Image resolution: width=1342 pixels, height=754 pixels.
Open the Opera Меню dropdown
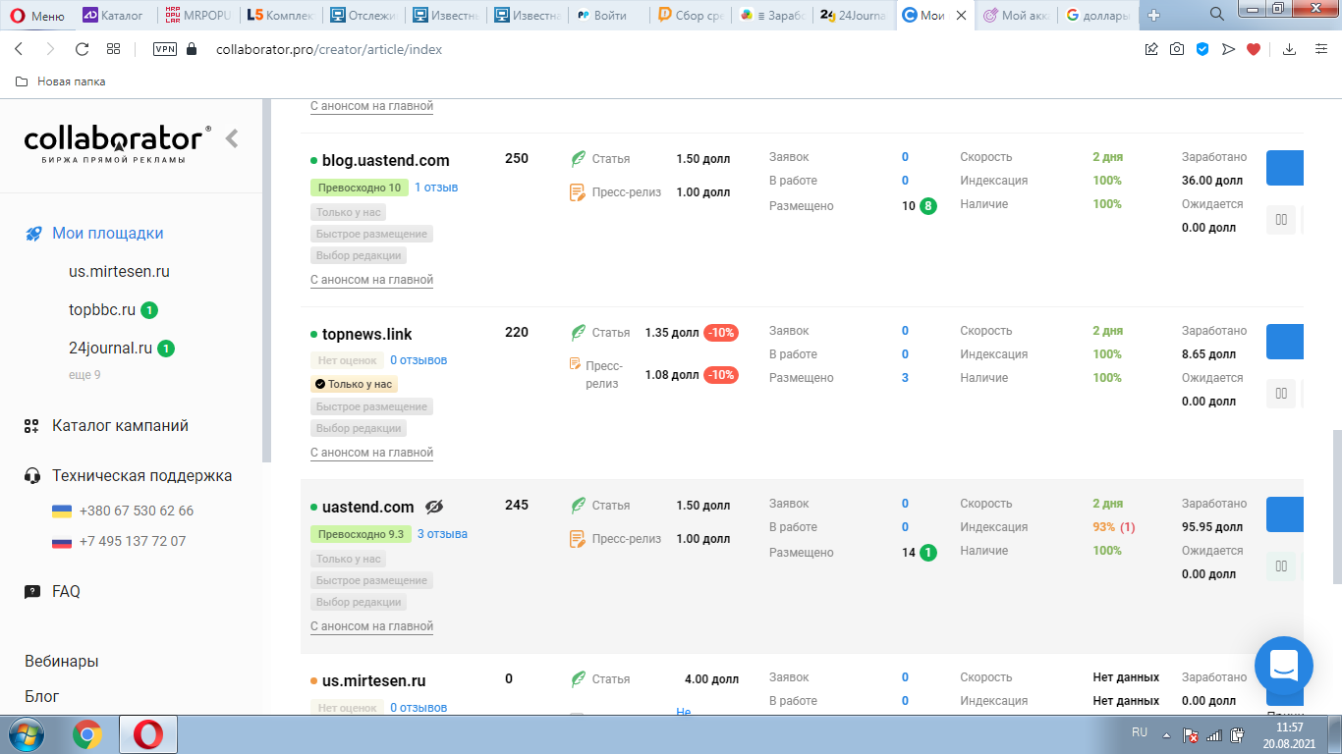click(37, 15)
